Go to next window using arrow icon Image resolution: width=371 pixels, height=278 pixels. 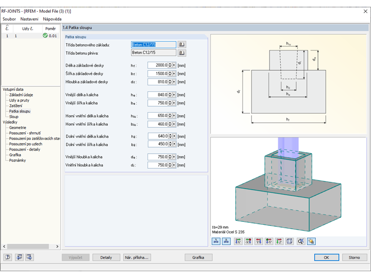[29, 257]
